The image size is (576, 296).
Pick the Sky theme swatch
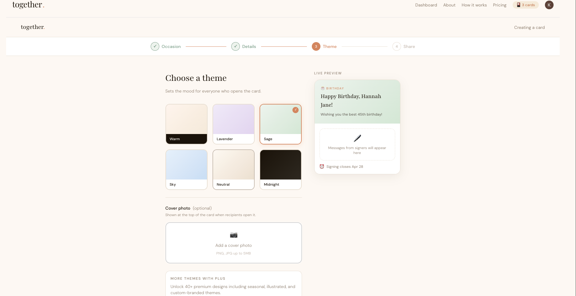point(186,169)
